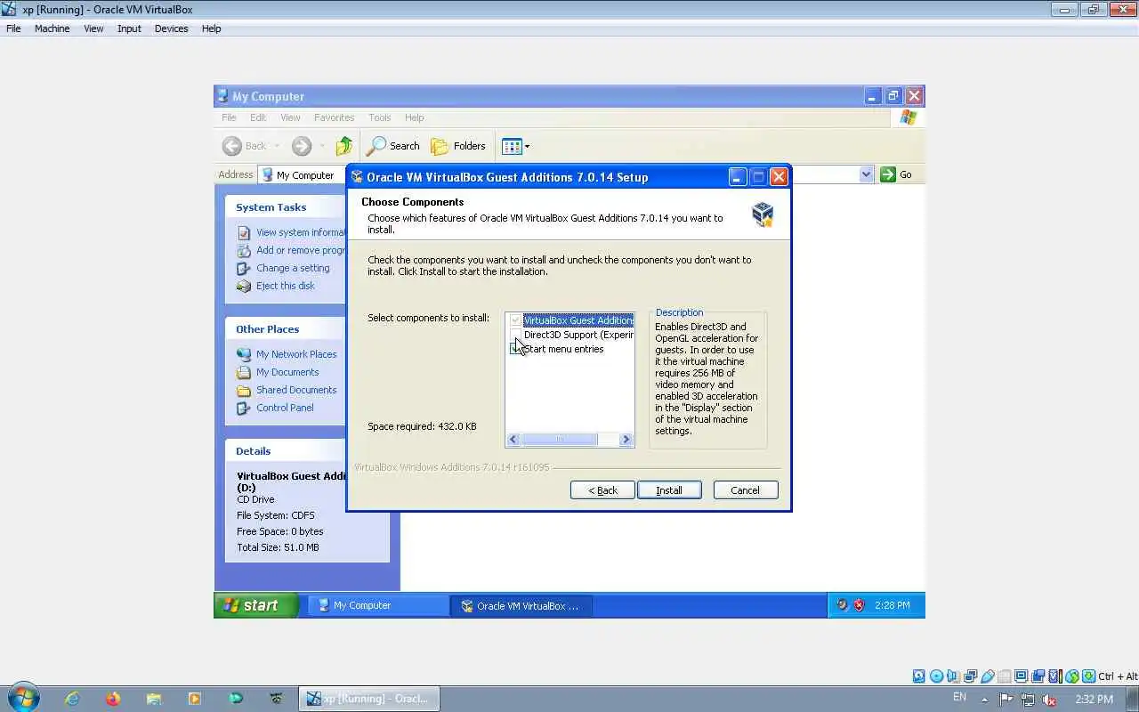Image resolution: width=1139 pixels, height=712 pixels.
Task: Open the Views dropdown arrow
Action: pos(527,146)
